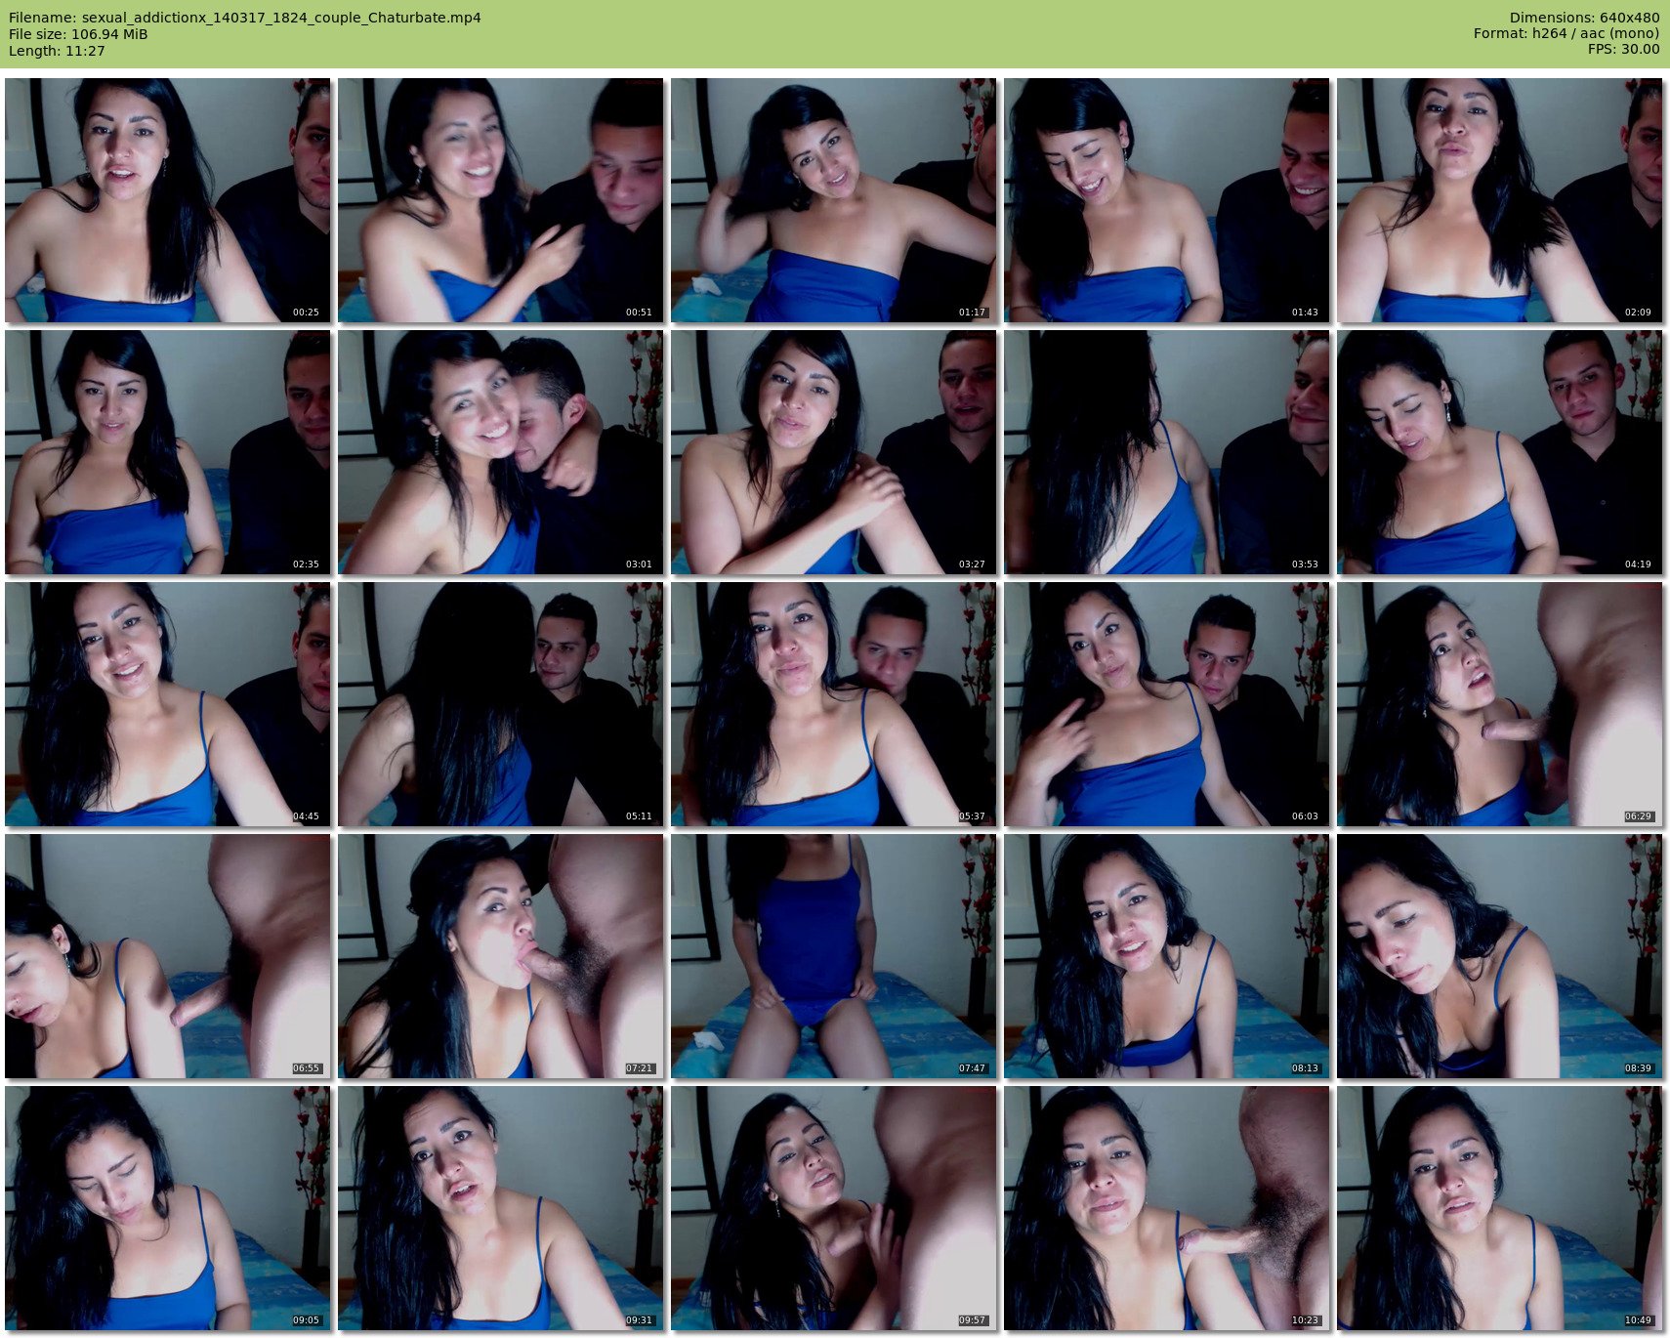Select the frame marked 00:51

coord(500,200)
